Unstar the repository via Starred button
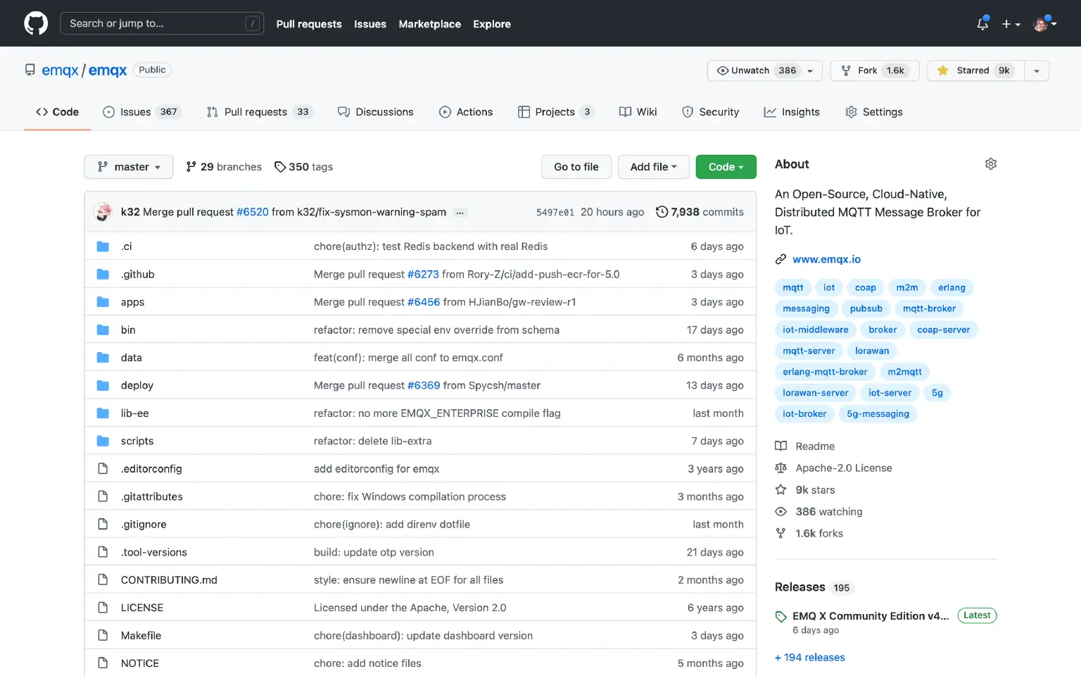 pyautogui.click(x=974, y=70)
